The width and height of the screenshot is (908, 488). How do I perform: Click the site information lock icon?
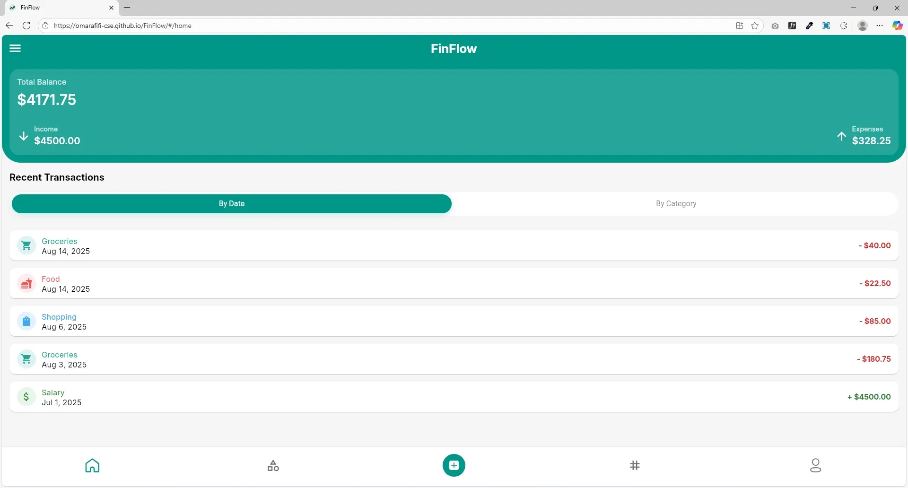[45, 26]
